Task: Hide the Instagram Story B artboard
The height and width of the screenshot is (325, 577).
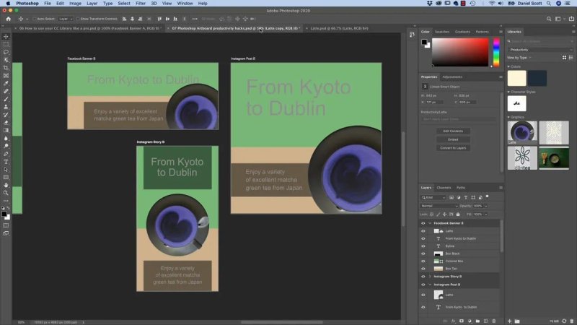Action: 423,277
